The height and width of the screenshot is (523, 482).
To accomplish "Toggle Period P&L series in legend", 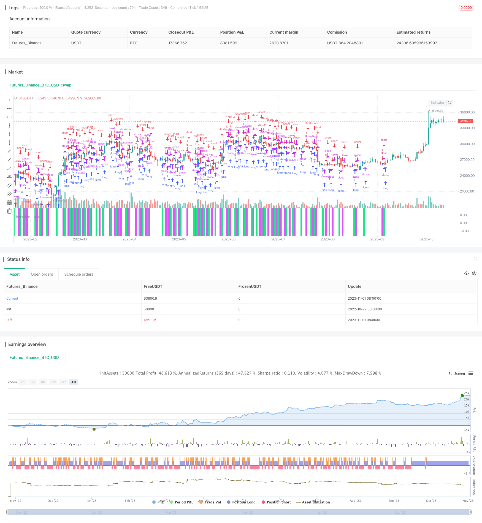I will coord(182,502).
